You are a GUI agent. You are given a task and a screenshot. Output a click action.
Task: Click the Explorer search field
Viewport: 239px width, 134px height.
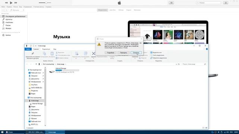[x=194, y=64]
